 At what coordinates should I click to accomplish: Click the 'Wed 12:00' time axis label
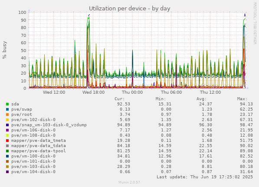coord(54,92)
